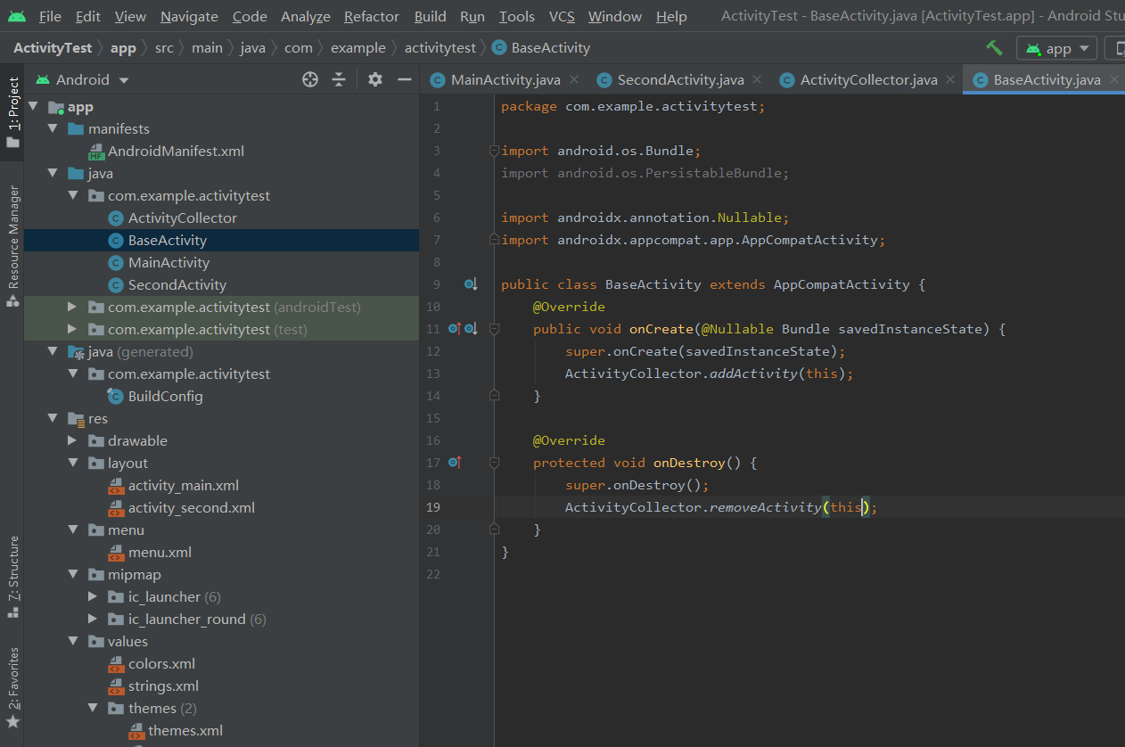Image resolution: width=1125 pixels, height=747 pixels.
Task: Click the overriding method gutter icon on line 17
Action: coord(456,463)
